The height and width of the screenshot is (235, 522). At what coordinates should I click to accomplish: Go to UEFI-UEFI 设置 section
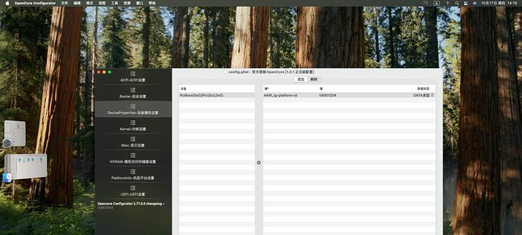tap(133, 194)
